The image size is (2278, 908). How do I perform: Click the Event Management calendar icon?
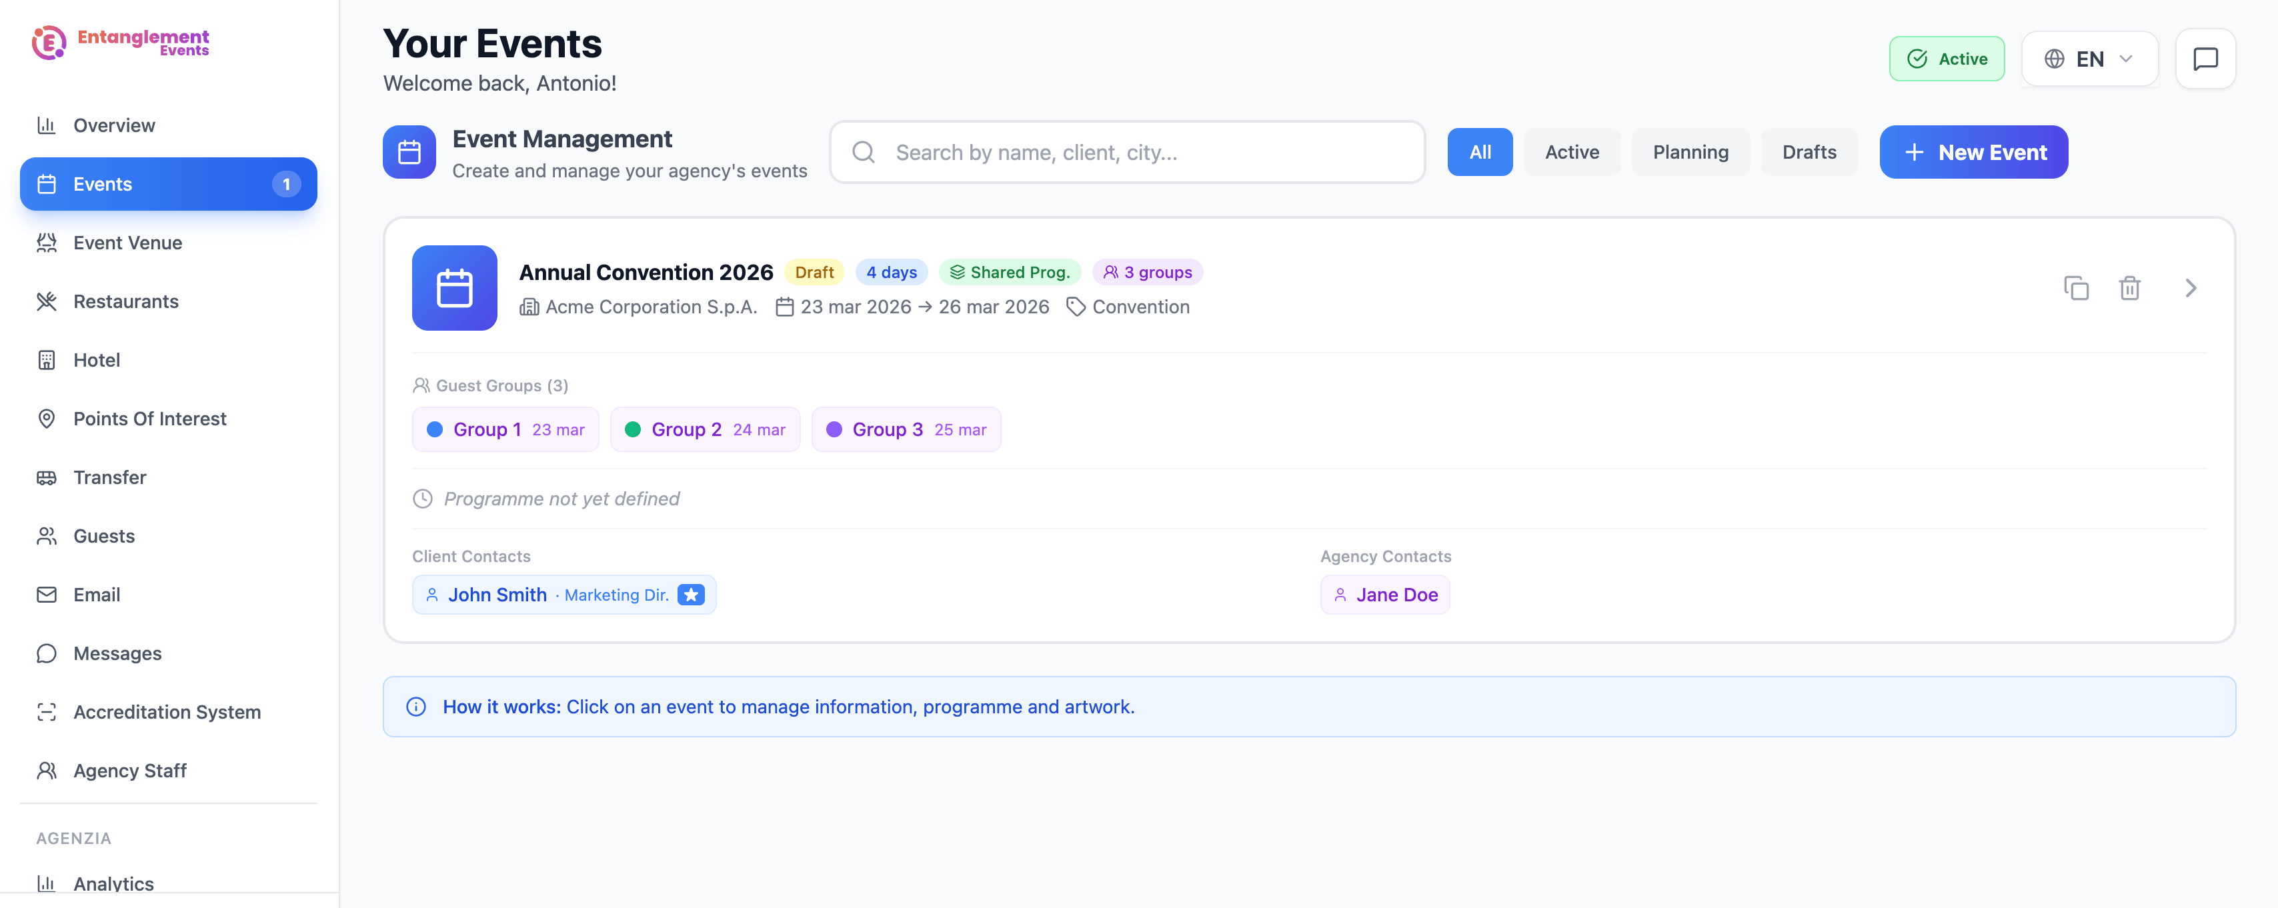coord(409,152)
